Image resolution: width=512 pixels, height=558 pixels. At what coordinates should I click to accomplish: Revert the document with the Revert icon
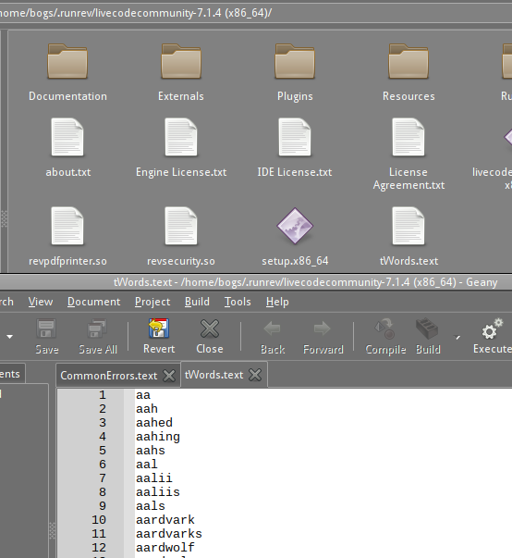pyautogui.click(x=159, y=329)
